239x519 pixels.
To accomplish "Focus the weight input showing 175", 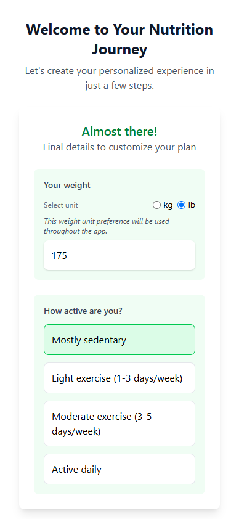I will [119, 255].
